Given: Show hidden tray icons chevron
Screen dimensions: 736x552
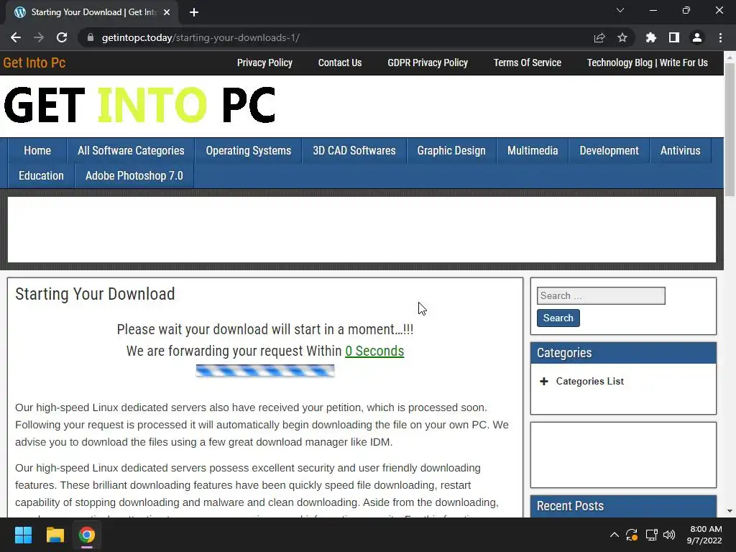Looking at the screenshot, I should pyautogui.click(x=614, y=535).
